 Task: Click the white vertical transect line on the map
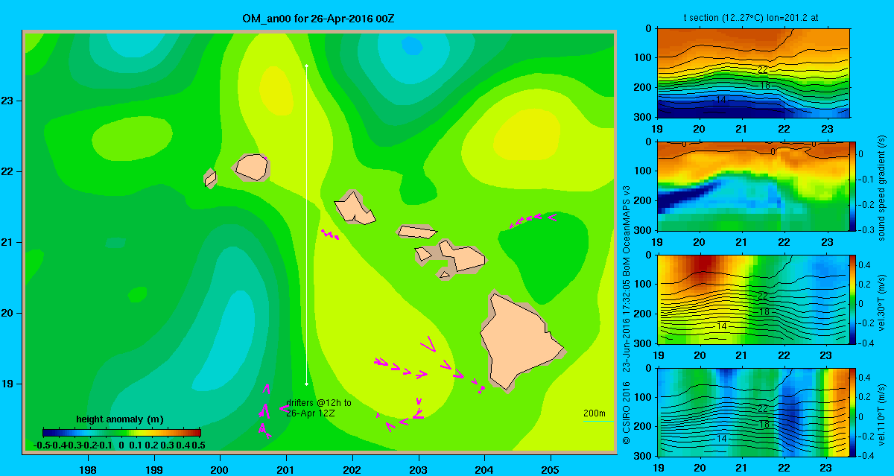[x=306, y=225]
